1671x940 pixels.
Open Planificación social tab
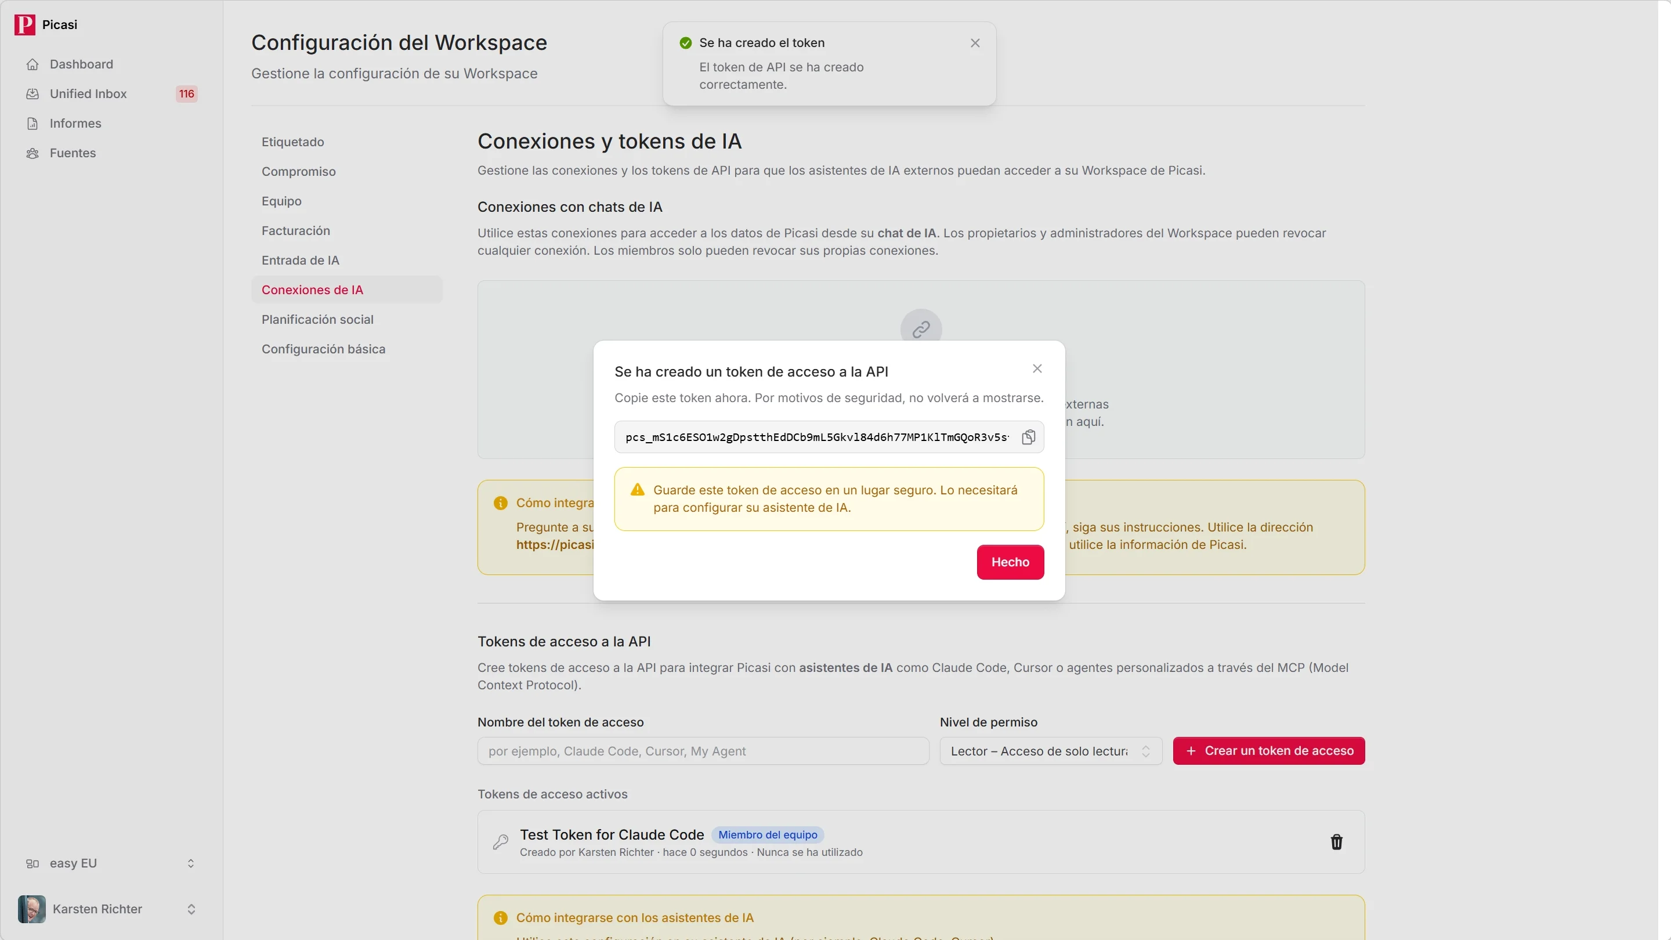pyautogui.click(x=347, y=320)
